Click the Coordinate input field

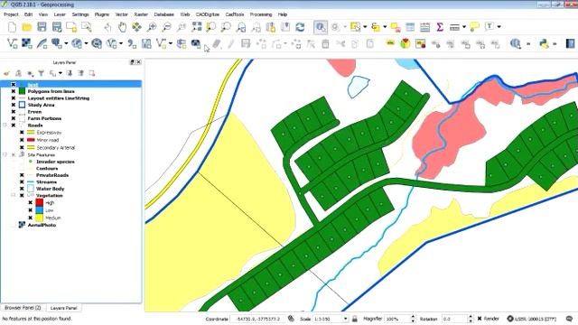pyautogui.click(x=257, y=319)
